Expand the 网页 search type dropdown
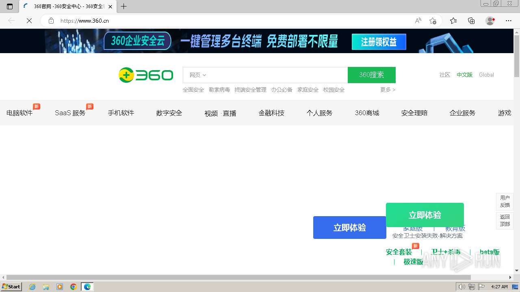This screenshot has height=292, width=520. (x=198, y=75)
